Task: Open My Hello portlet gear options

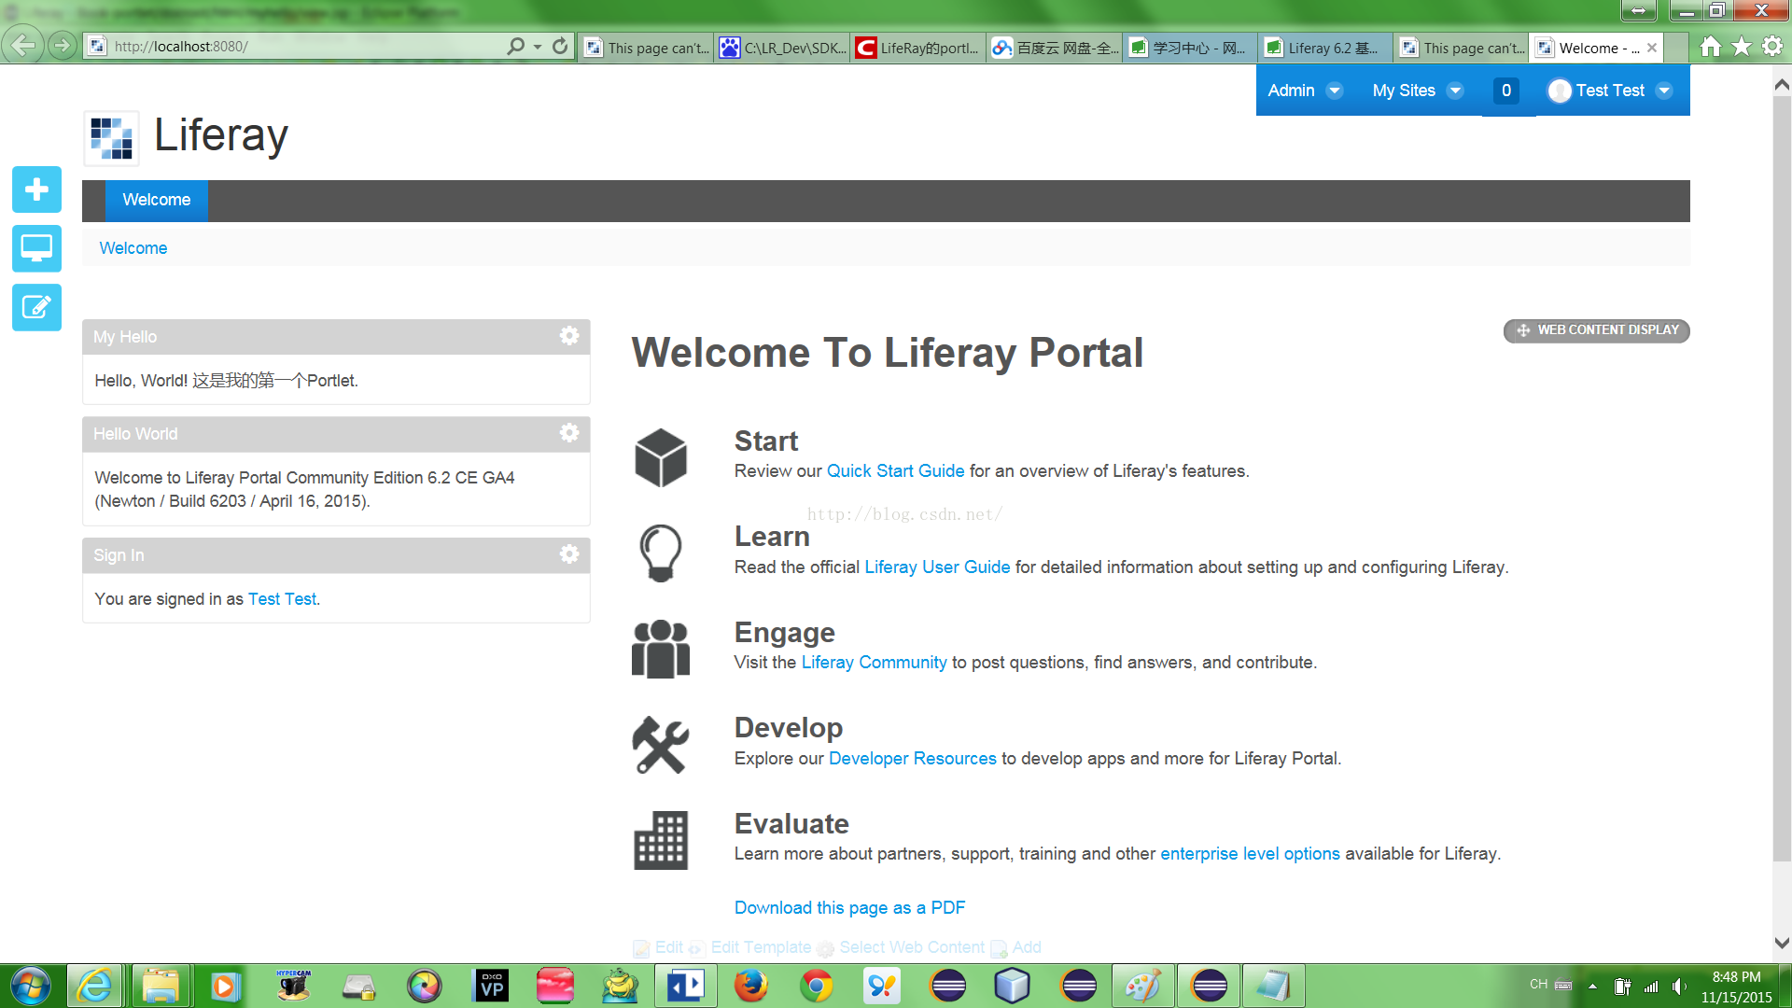Action: pos(568,336)
